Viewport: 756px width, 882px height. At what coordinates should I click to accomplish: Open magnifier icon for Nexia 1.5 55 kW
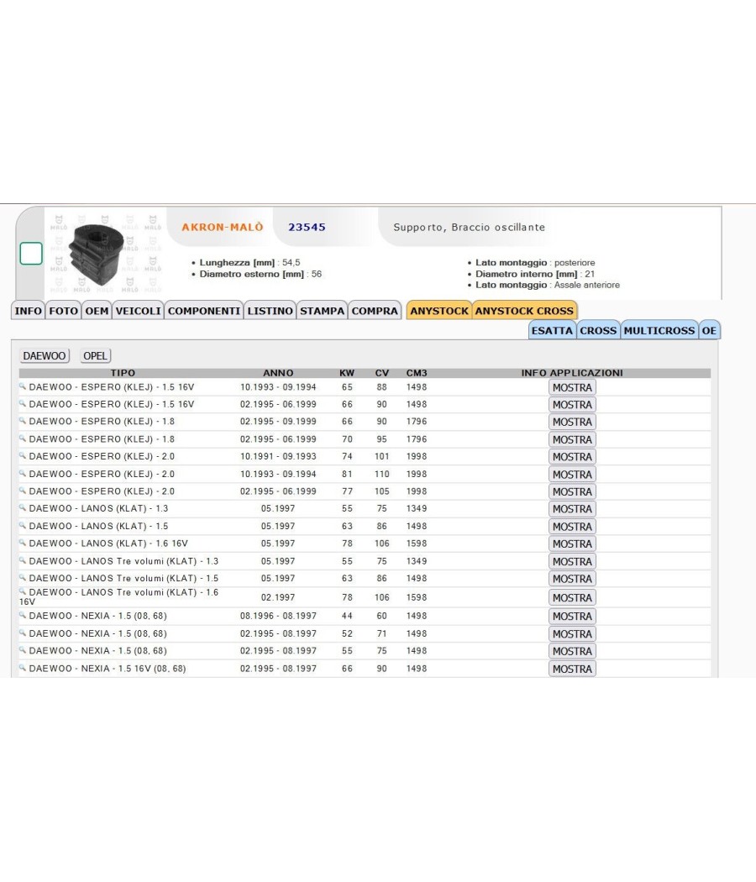click(23, 650)
